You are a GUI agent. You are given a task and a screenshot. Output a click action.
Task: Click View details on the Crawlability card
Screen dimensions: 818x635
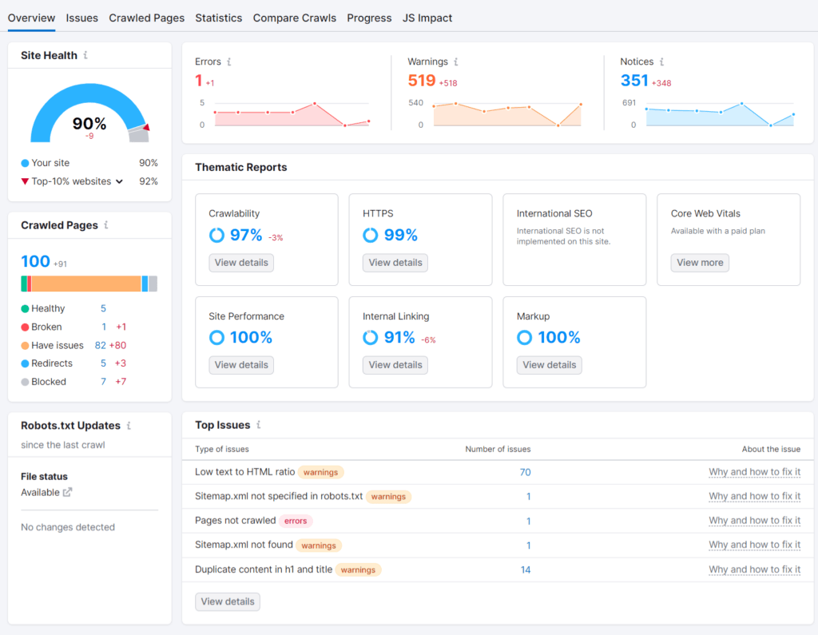pos(240,262)
